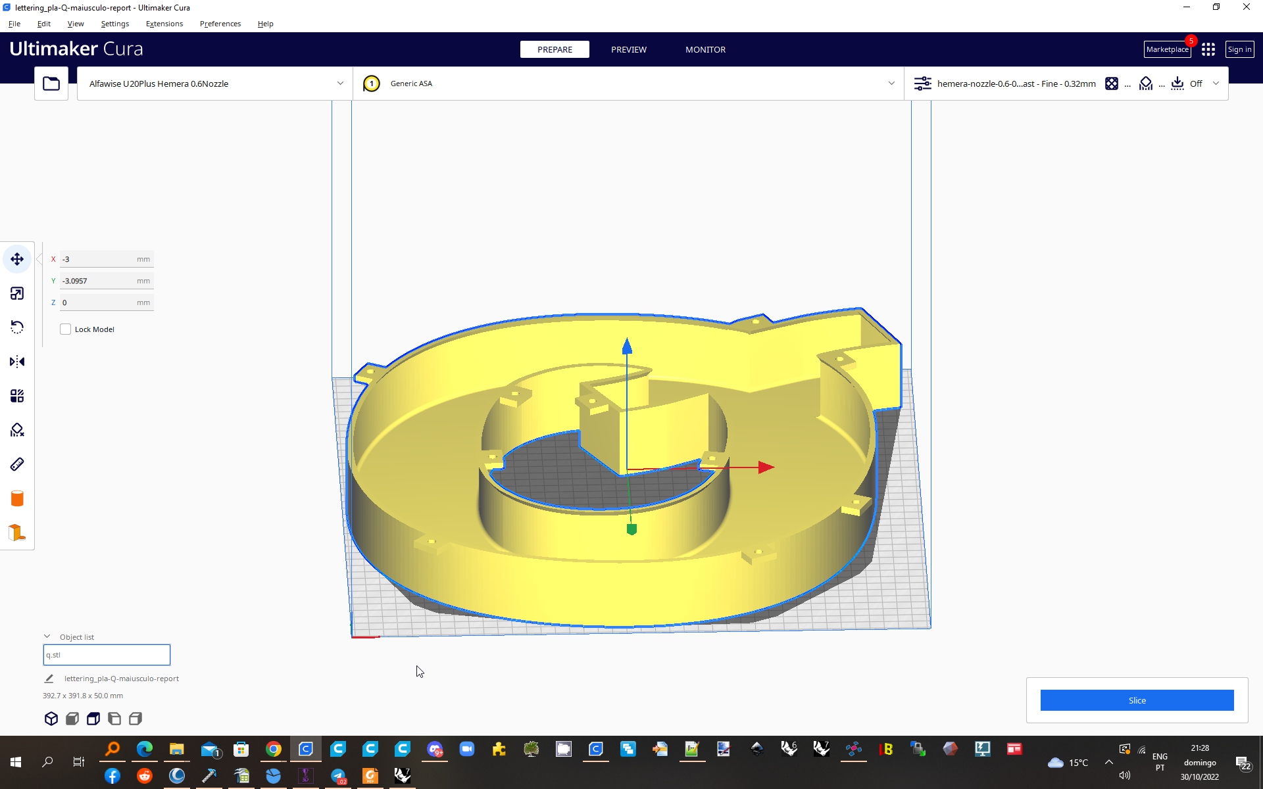Screen dimensions: 1263x789
Task: Toggle the print-as-support mesh icon
Action: click(72, 719)
